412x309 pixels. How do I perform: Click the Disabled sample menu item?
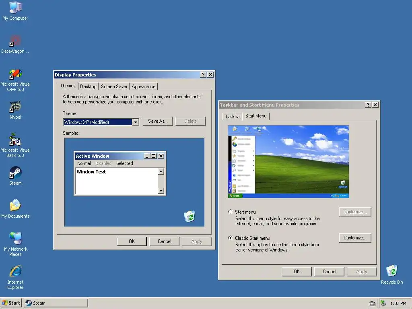pos(103,163)
